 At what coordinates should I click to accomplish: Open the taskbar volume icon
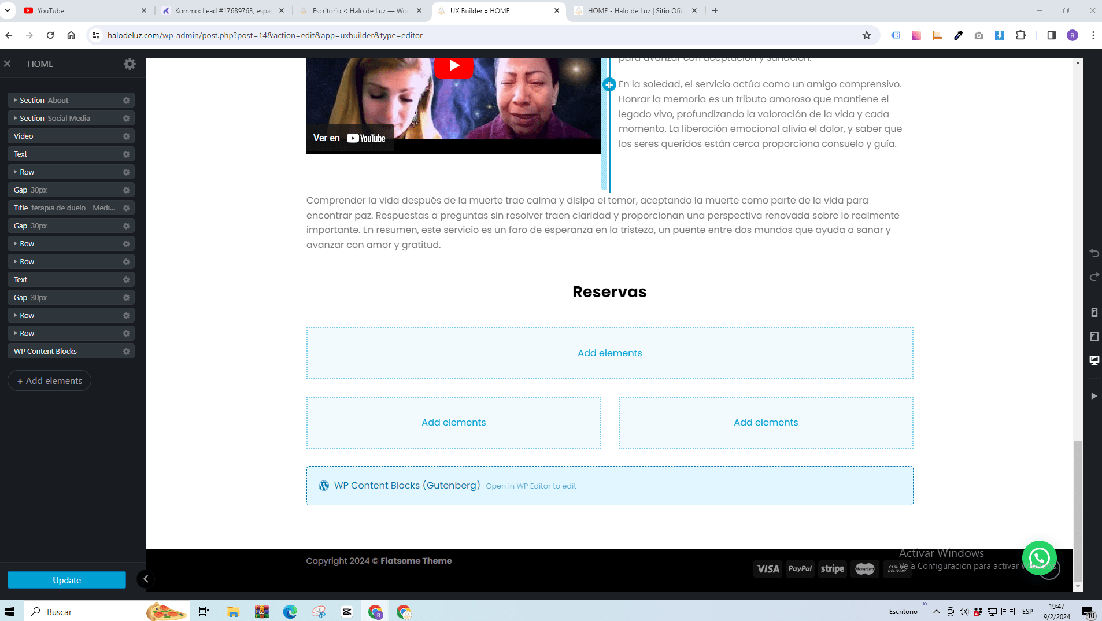964,612
